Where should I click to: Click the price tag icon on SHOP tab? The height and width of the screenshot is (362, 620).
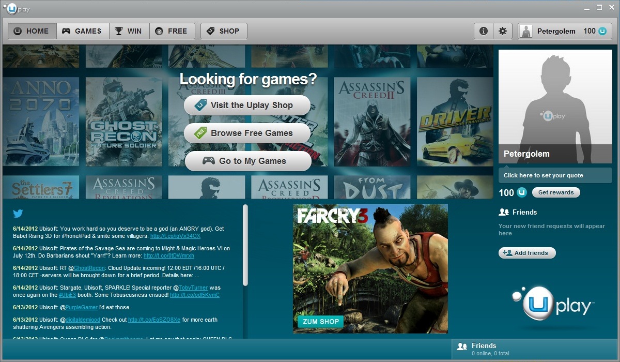point(210,31)
